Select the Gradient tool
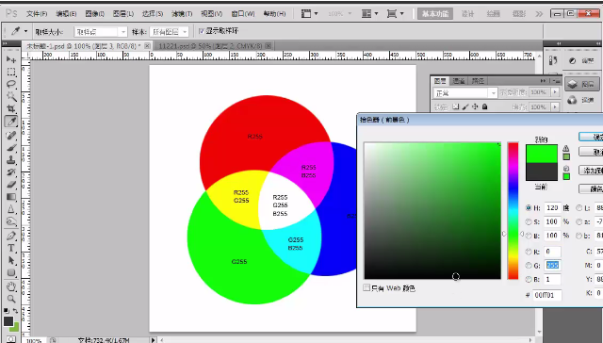 point(11,197)
